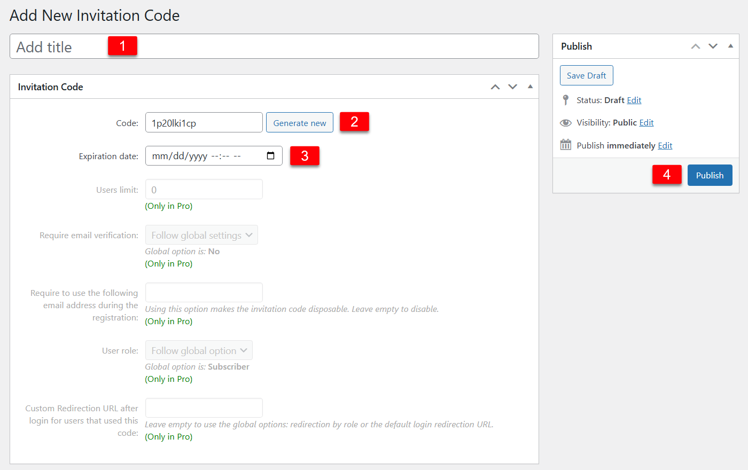
Task: Click the visibility eye icon
Action: coord(566,123)
